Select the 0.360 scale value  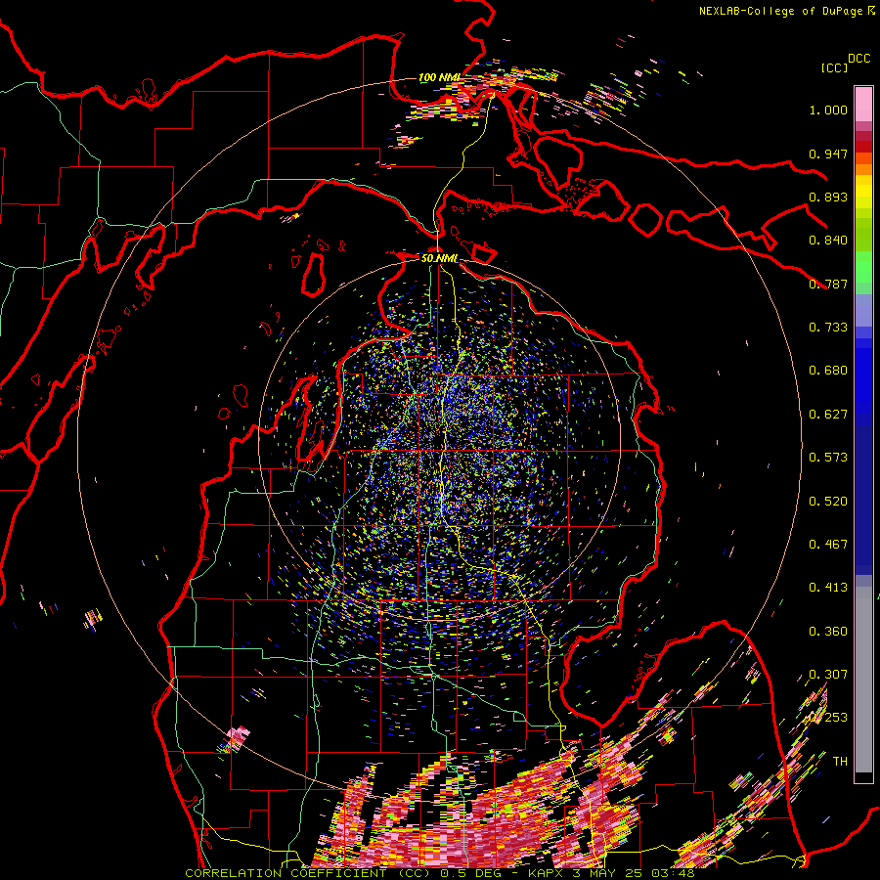(828, 632)
